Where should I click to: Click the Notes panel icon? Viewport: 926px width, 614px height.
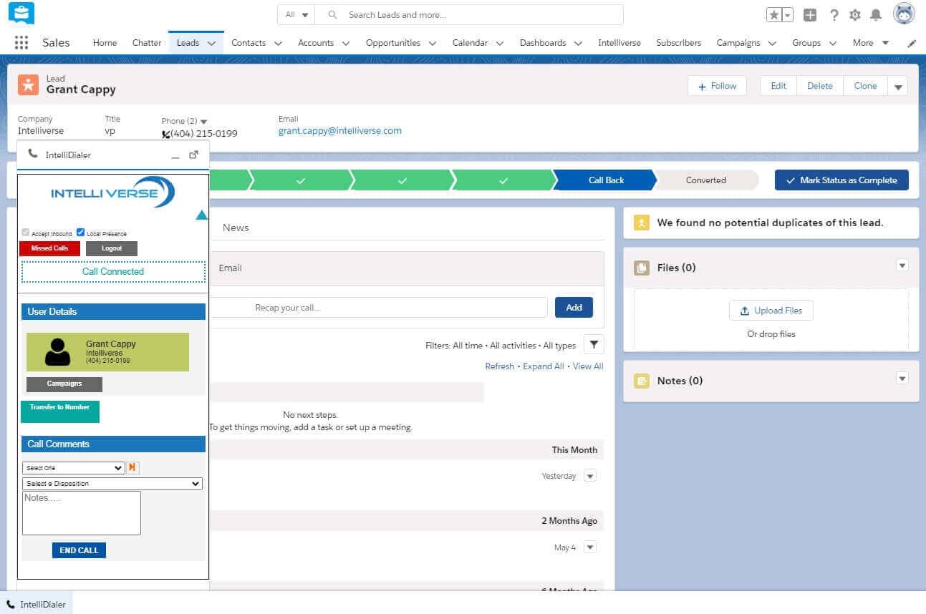pyautogui.click(x=642, y=381)
